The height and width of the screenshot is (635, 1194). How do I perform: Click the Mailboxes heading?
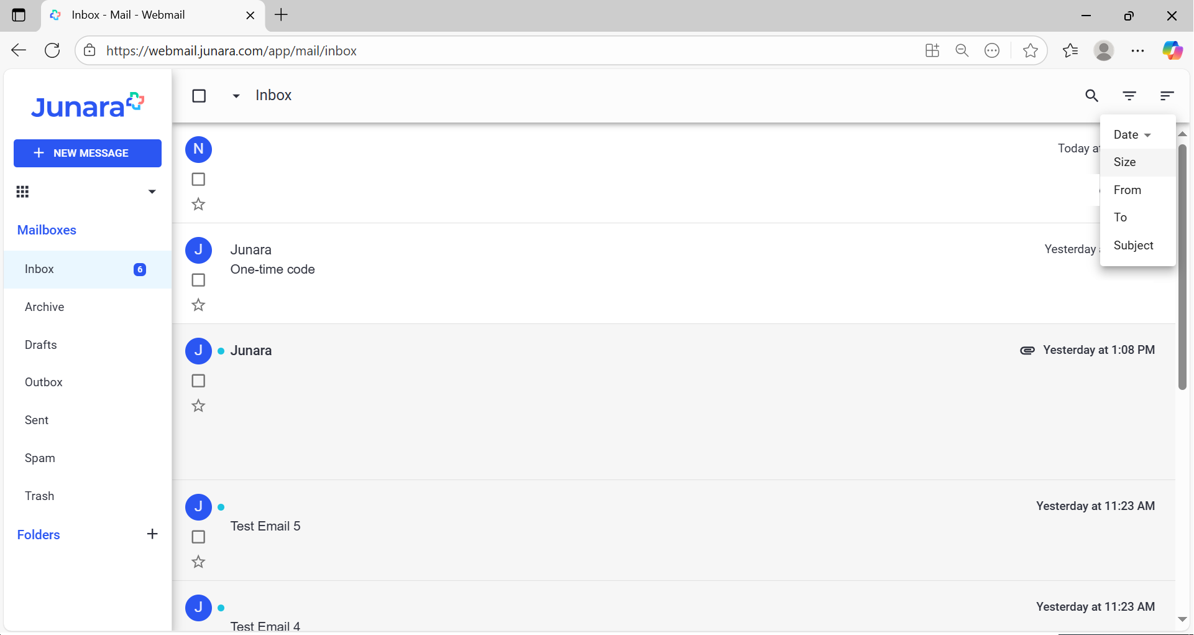(47, 230)
